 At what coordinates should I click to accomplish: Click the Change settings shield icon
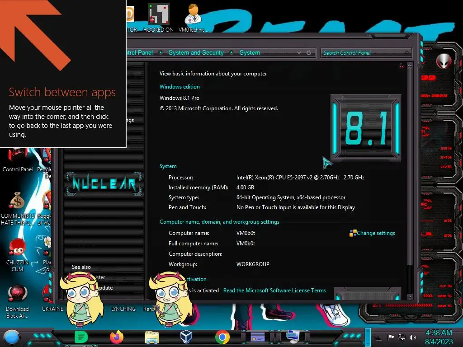(353, 233)
